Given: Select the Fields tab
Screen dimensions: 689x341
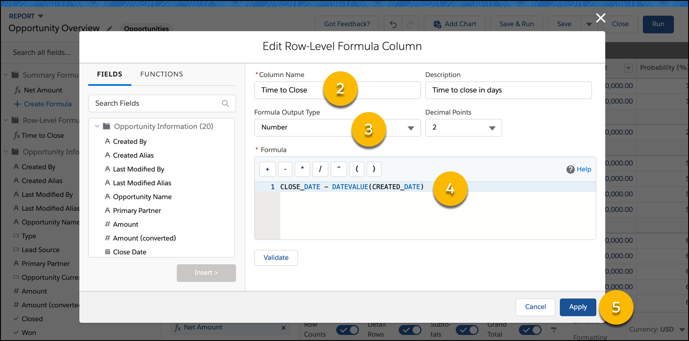Looking at the screenshot, I should [x=110, y=74].
